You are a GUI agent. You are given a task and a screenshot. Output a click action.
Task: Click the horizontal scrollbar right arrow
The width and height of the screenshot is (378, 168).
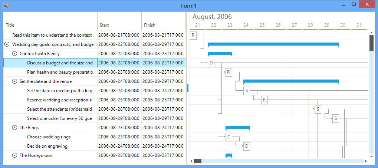click(x=366, y=161)
